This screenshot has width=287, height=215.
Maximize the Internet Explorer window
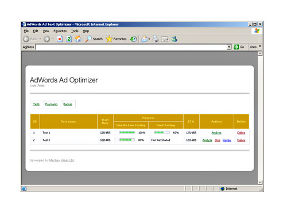pos(255,24)
